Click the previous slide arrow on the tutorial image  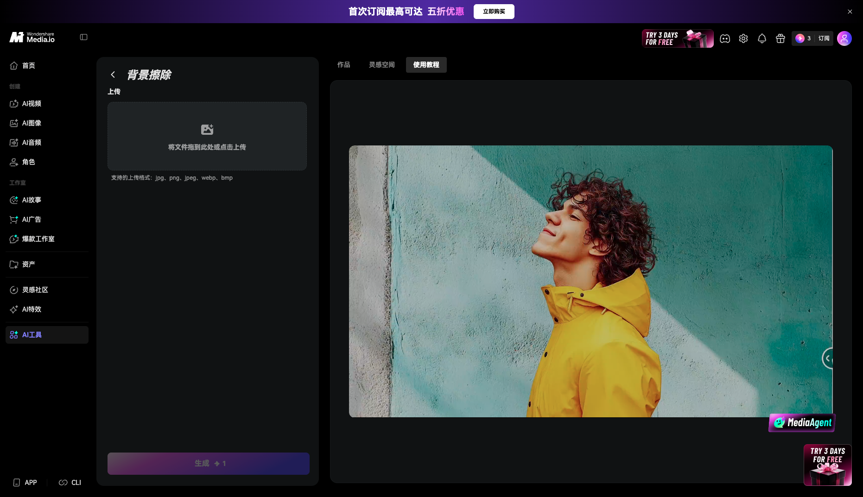click(828, 358)
